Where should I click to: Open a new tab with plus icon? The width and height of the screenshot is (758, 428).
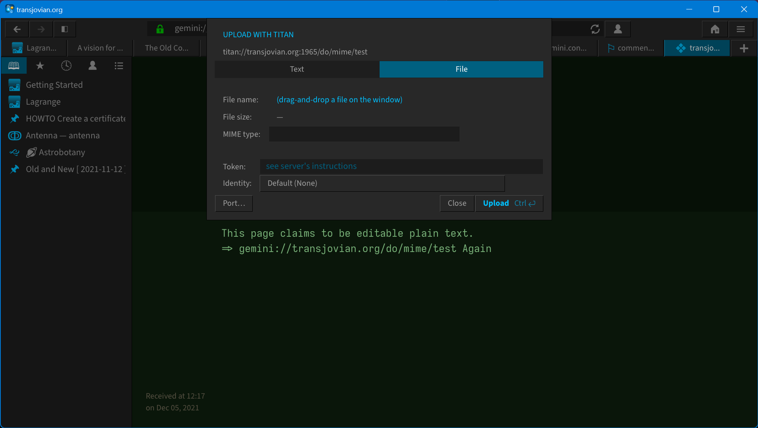pos(744,48)
